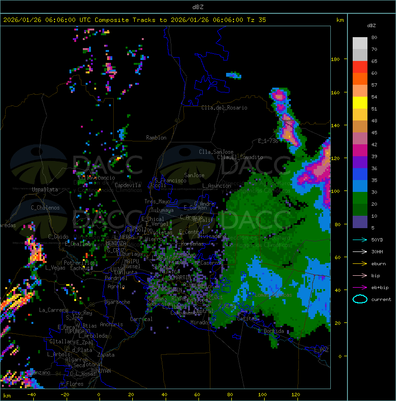Click the 'V_Flores' map label
The height and width of the screenshot is (401, 396).
72,384
